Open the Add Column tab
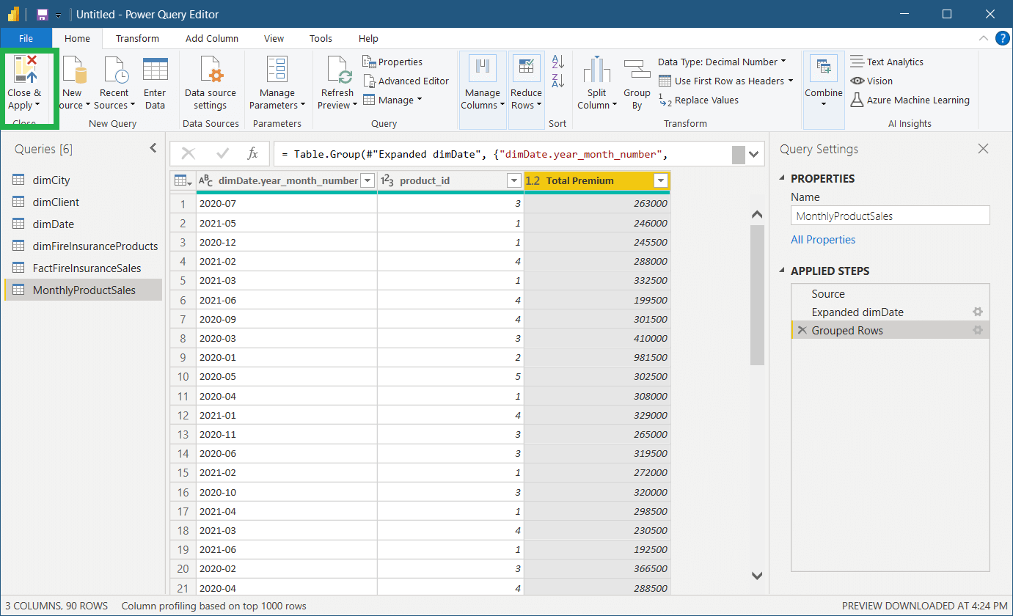The height and width of the screenshot is (616, 1013). (211, 38)
